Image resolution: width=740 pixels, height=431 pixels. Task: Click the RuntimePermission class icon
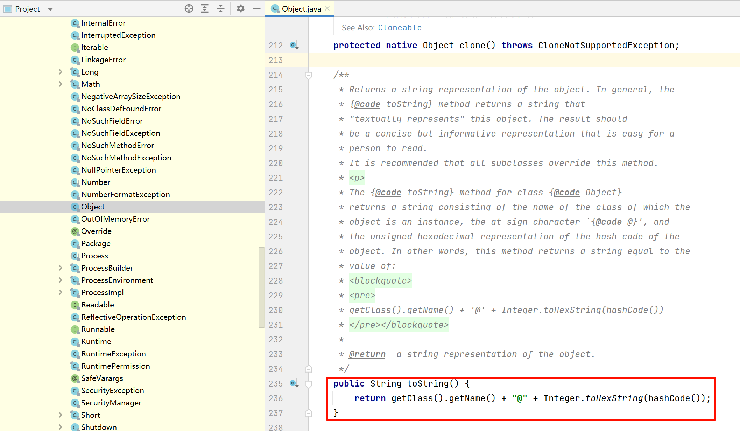tap(75, 366)
